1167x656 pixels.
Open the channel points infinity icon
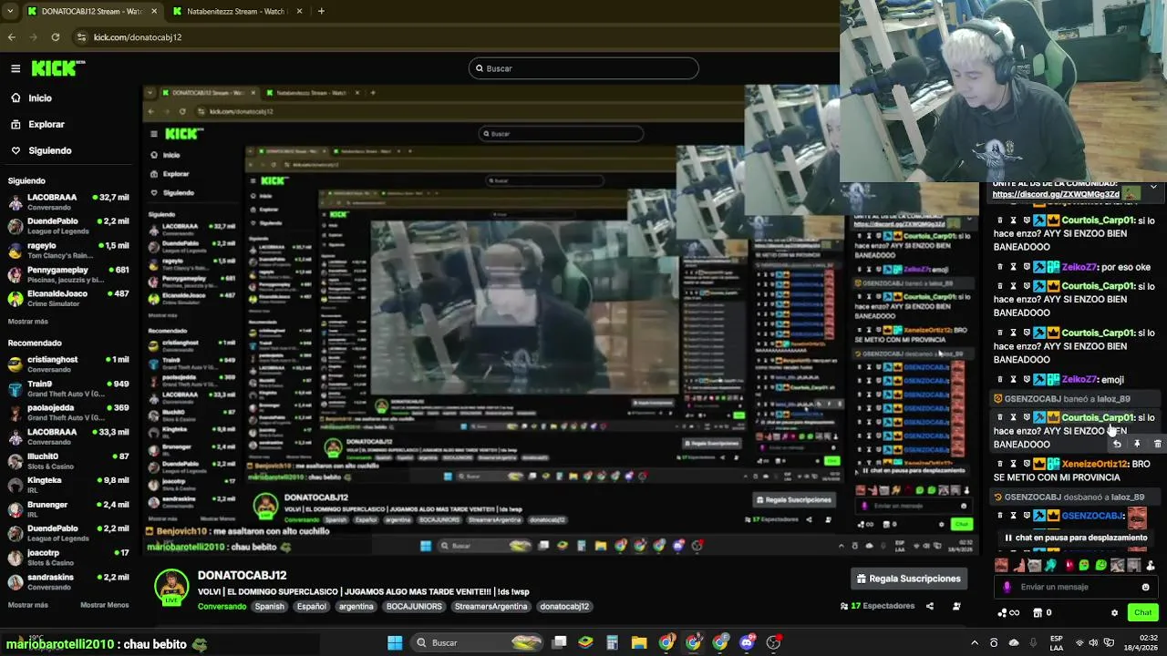click(x=1009, y=612)
